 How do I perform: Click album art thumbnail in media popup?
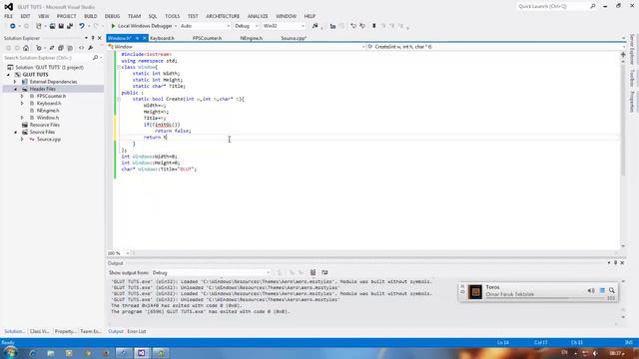click(x=475, y=292)
